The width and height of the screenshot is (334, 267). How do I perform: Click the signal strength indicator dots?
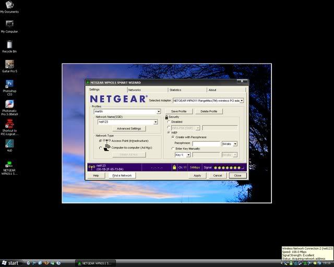pyautogui.click(x=229, y=167)
